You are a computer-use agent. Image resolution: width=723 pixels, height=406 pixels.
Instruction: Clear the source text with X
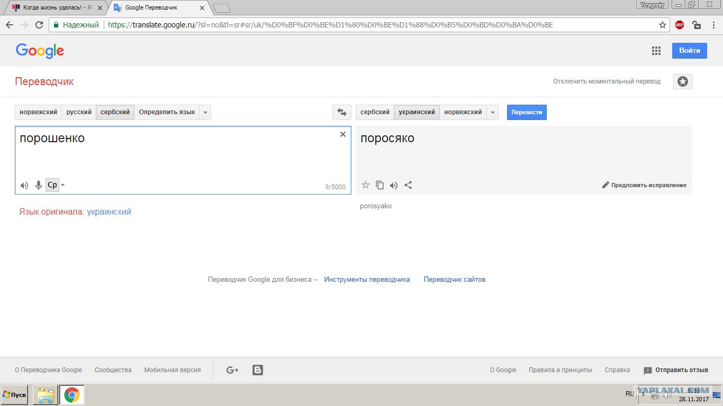coord(343,134)
